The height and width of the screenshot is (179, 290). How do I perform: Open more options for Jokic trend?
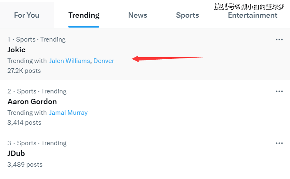(x=279, y=40)
